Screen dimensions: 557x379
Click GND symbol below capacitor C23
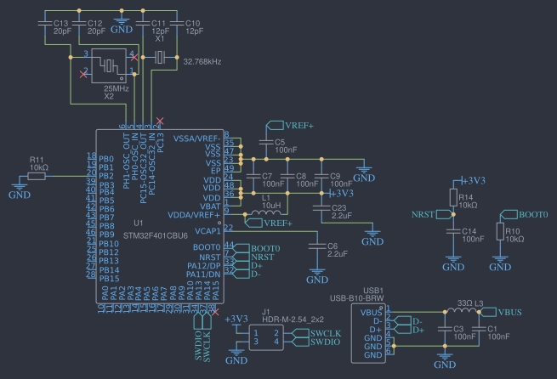coord(372,238)
